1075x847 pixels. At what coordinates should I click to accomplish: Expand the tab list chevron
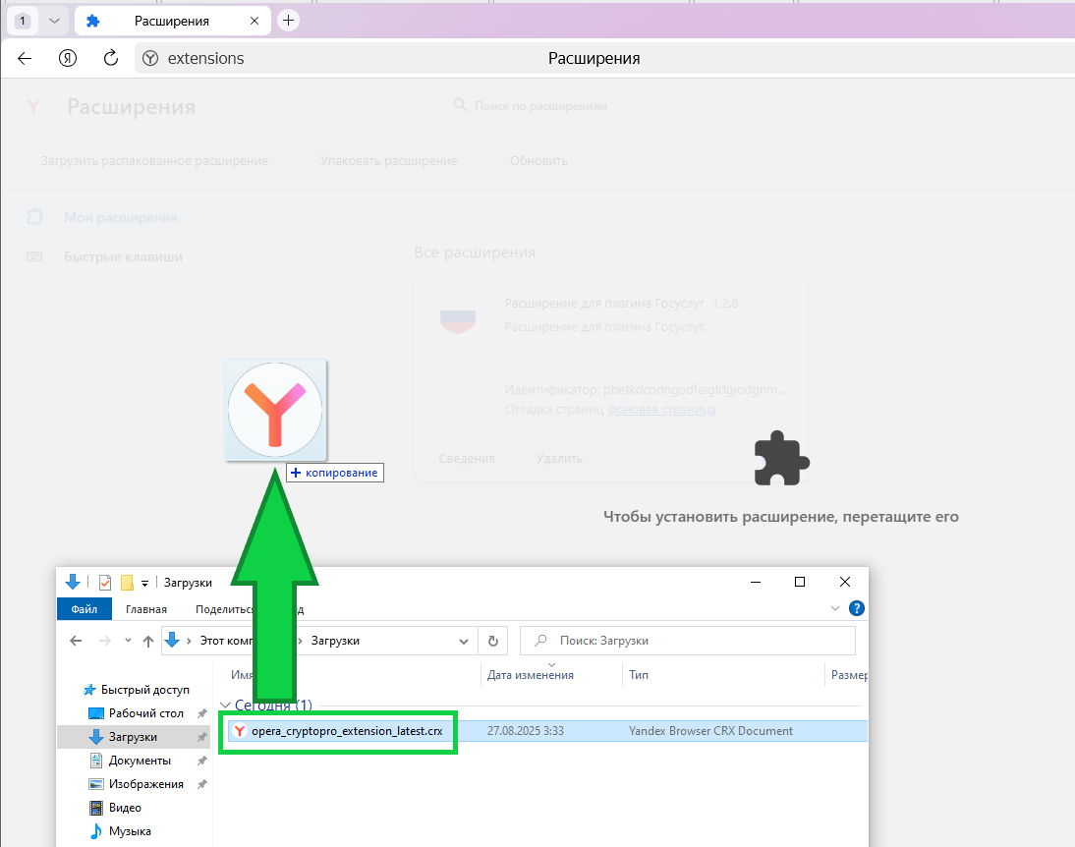54,21
